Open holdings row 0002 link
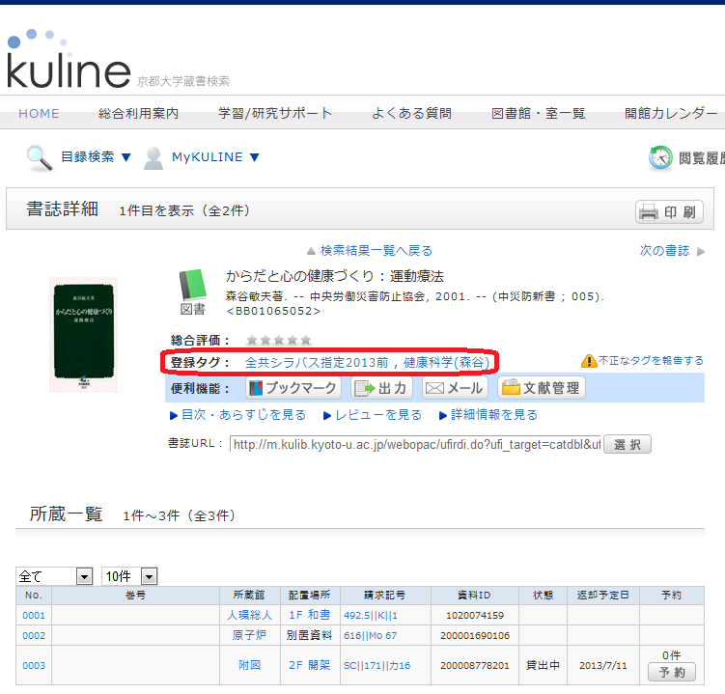This screenshot has width=725, height=694. 34,636
